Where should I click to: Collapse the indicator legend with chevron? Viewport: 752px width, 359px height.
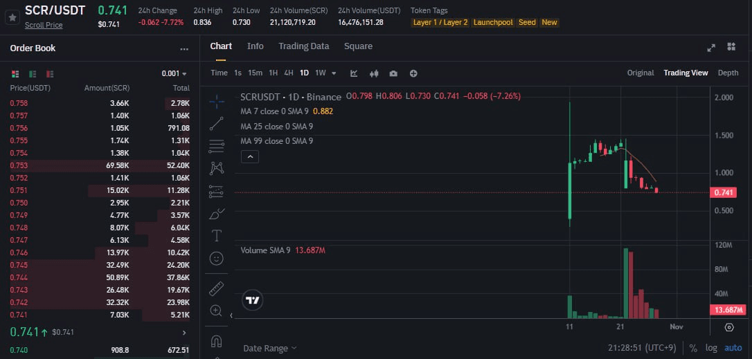(249, 156)
